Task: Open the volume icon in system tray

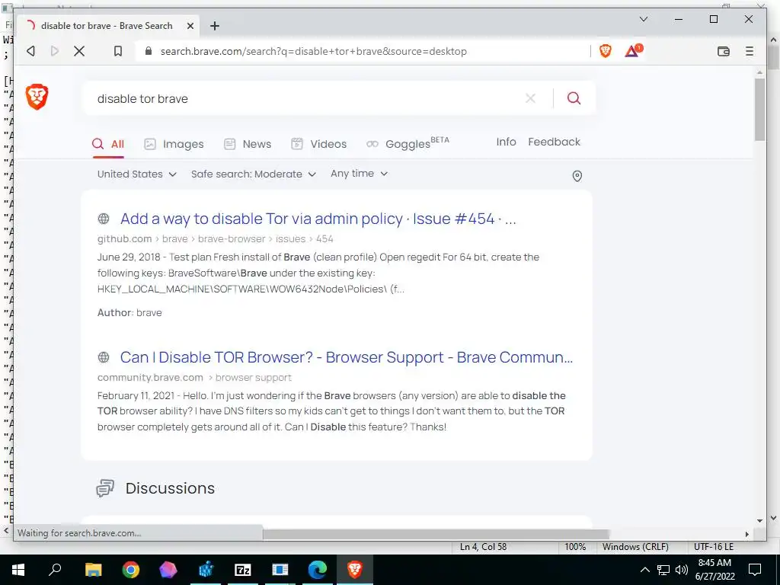Action: click(x=682, y=570)
